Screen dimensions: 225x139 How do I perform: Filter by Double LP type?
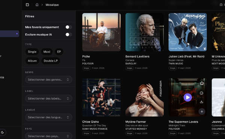pos(51,61)
